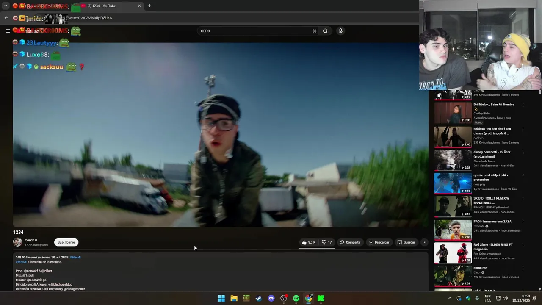This screenshot has height=305, width=542.
Task: Click title 'pabloxo - no son dos f son clones'
Action: [492, 131]
